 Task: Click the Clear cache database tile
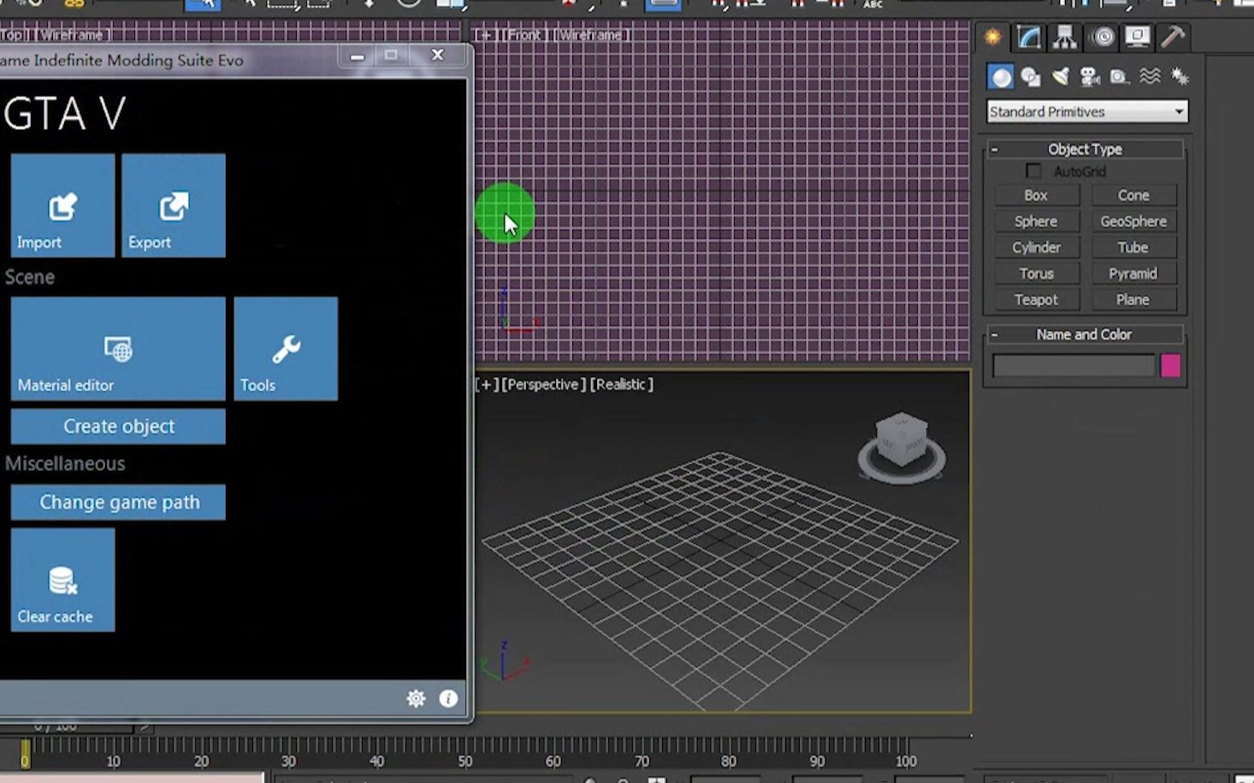click(62, 580)
